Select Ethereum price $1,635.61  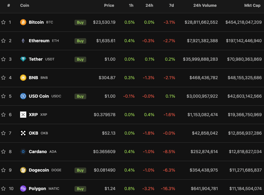pyautogui.click(x=106, y=41)
